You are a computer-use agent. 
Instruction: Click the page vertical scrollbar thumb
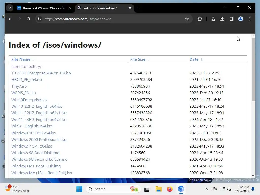253,69
